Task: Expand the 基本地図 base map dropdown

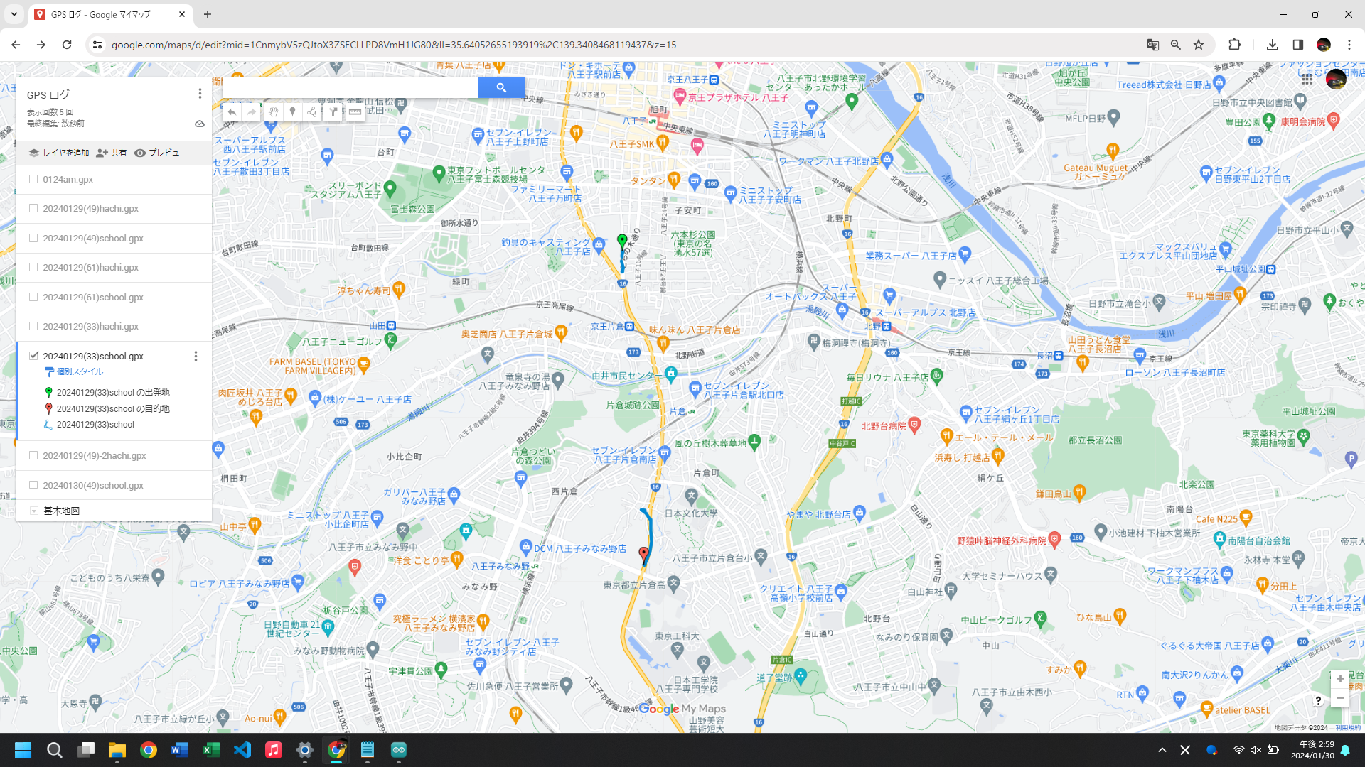Action: coord(33,511)
